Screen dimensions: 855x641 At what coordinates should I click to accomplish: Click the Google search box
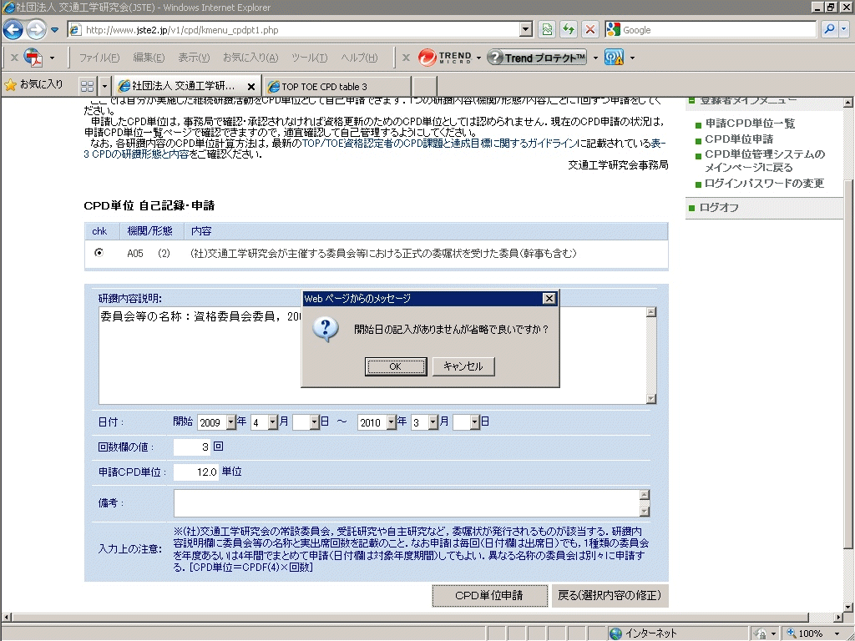711,29
